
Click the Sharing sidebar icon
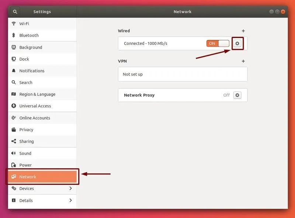click(x=14, y=141)
